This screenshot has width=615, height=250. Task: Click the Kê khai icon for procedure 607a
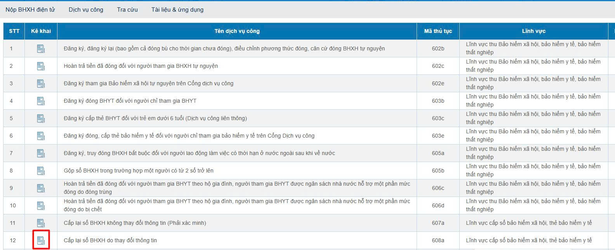coord(41,223)
